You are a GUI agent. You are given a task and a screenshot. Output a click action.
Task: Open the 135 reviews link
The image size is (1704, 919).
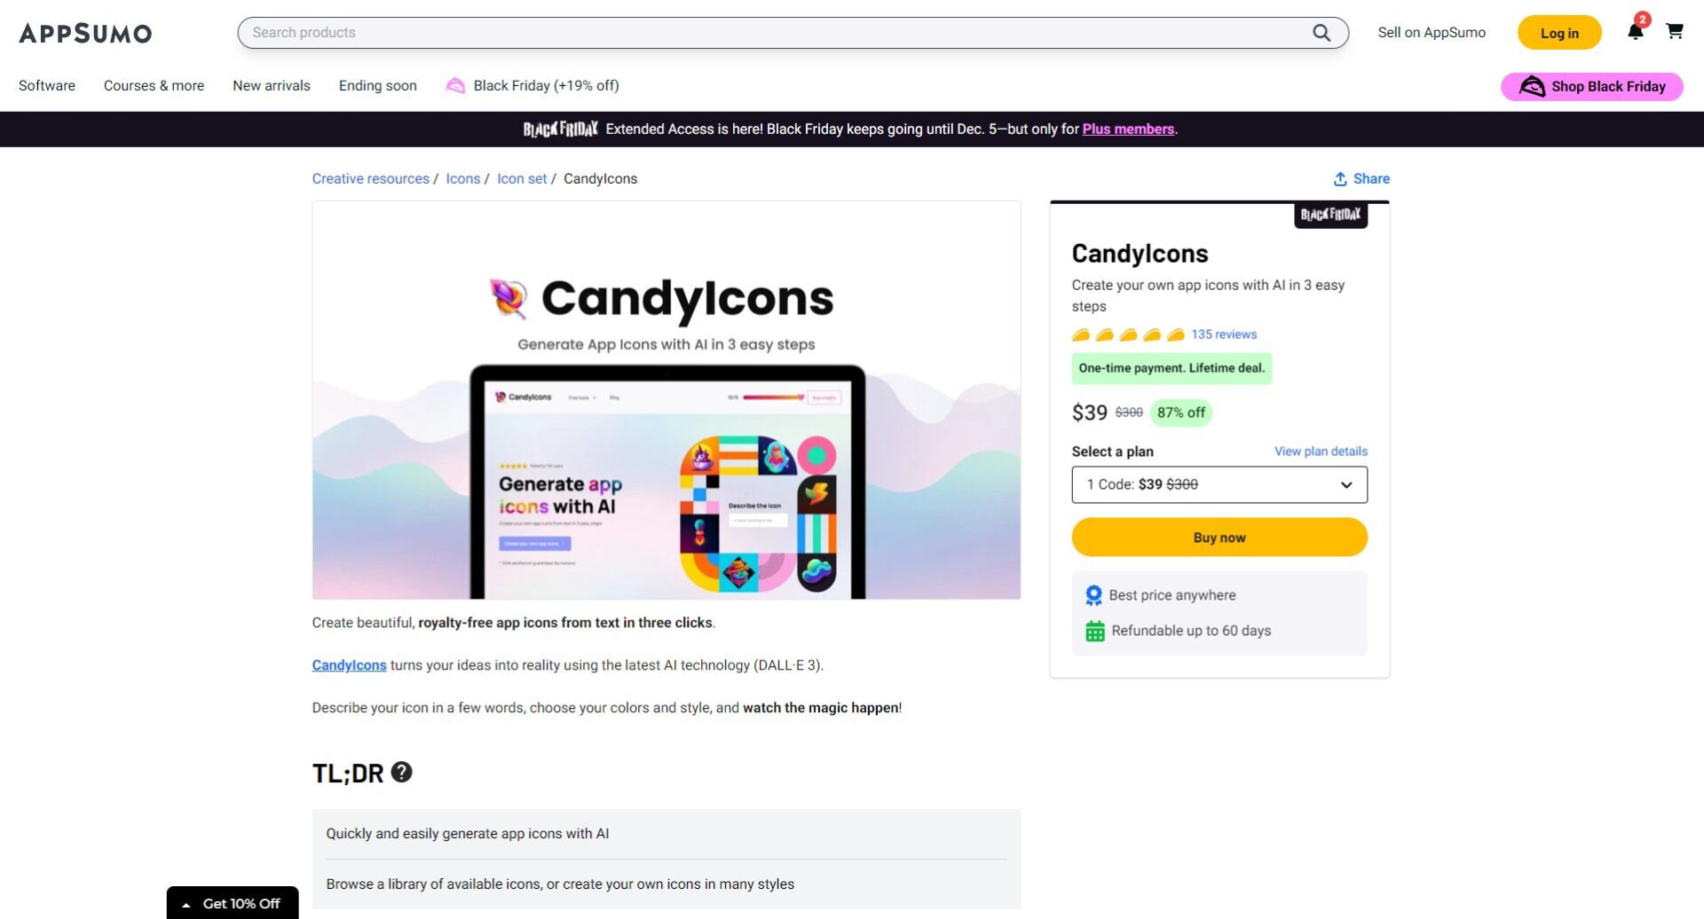coord(1224,334)
